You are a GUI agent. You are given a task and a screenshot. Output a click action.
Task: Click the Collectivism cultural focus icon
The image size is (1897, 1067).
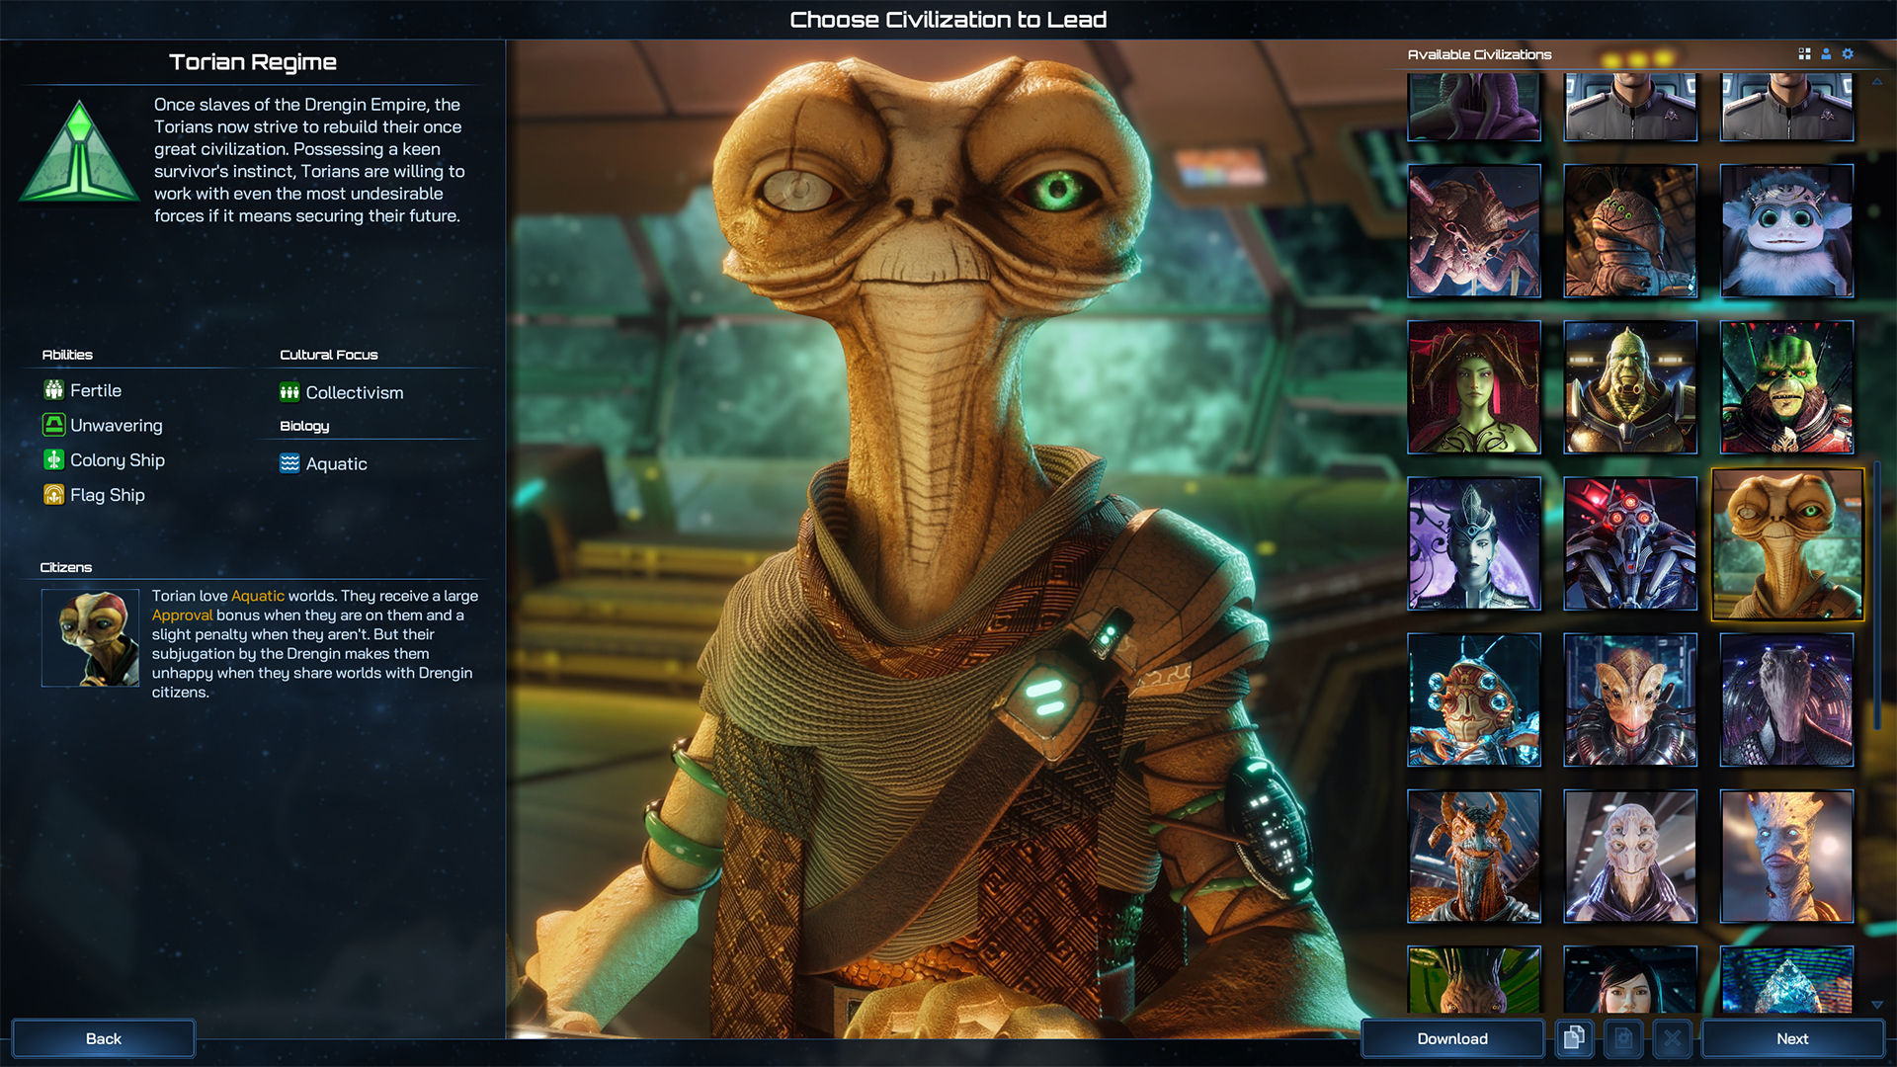[289, 392]
